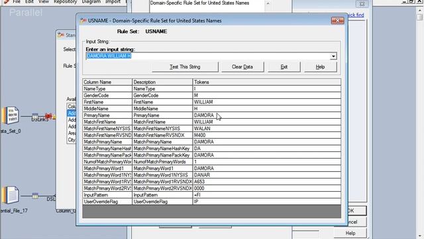The height and width of the screenshot is (239, 424).
Task: Click the Standardize dialog title icon
Action: click(x=61, y=35)
